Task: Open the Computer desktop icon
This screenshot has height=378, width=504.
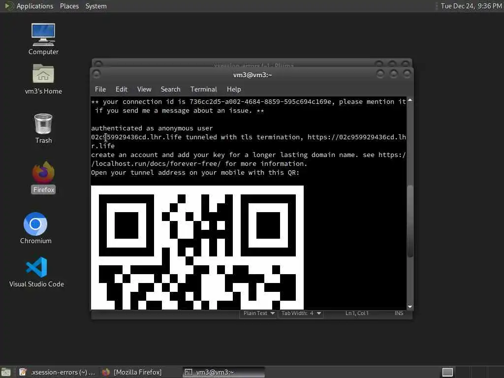Action: 43,38
